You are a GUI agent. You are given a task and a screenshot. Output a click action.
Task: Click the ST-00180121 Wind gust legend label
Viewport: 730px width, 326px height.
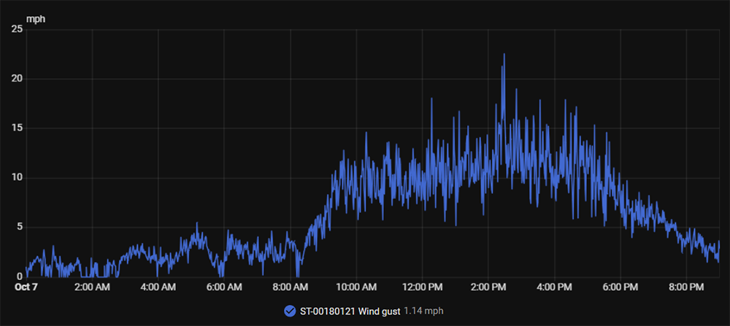tap(350, 311)
